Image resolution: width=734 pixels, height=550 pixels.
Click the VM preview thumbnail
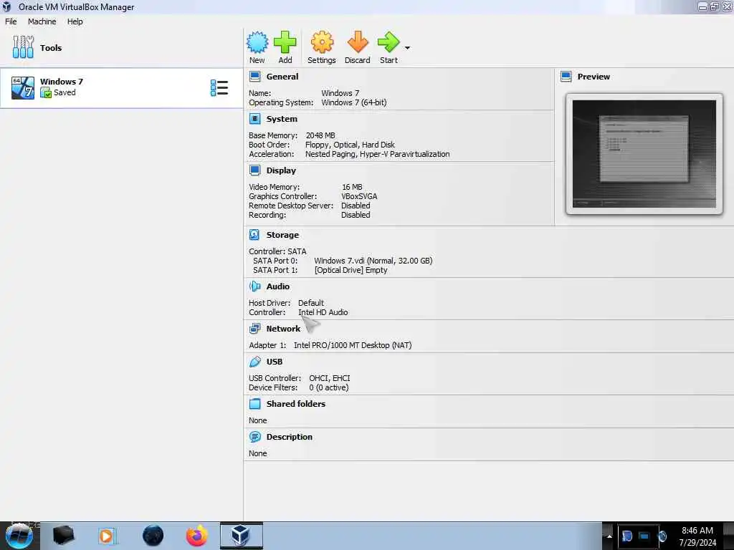click(x=644, y=154)
